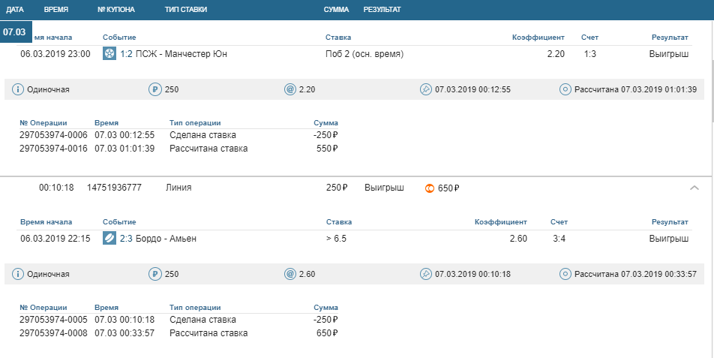Click the РЕЗУЛЬТАТ column header in top bar

click(x=382, y=10)
